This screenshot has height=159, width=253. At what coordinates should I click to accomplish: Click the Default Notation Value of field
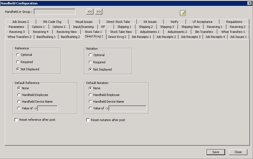click(127, 108)
